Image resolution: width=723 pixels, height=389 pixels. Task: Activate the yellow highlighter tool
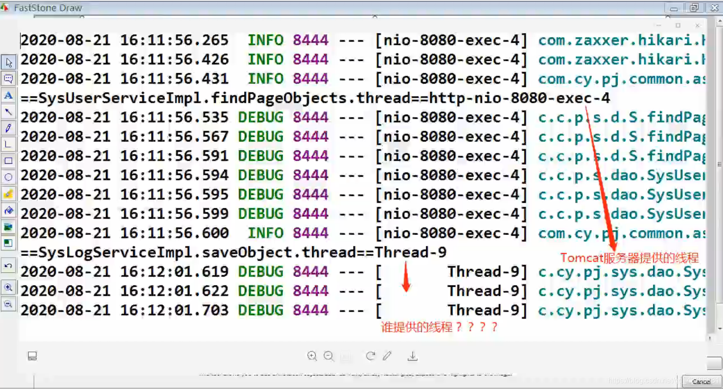pos(8,194)
